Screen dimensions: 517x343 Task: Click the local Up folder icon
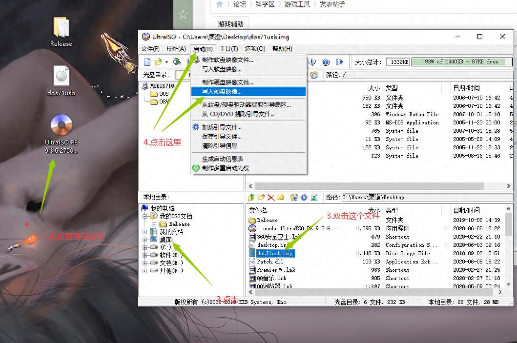coord(251,198)
